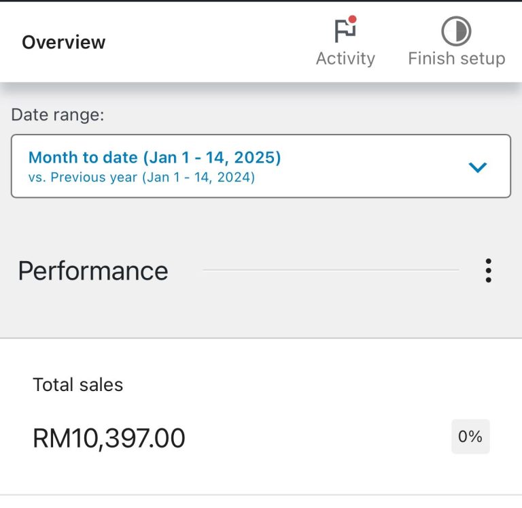Click the Performance section heading
This screenshot has height=508, width=522.
pos(93,271)
